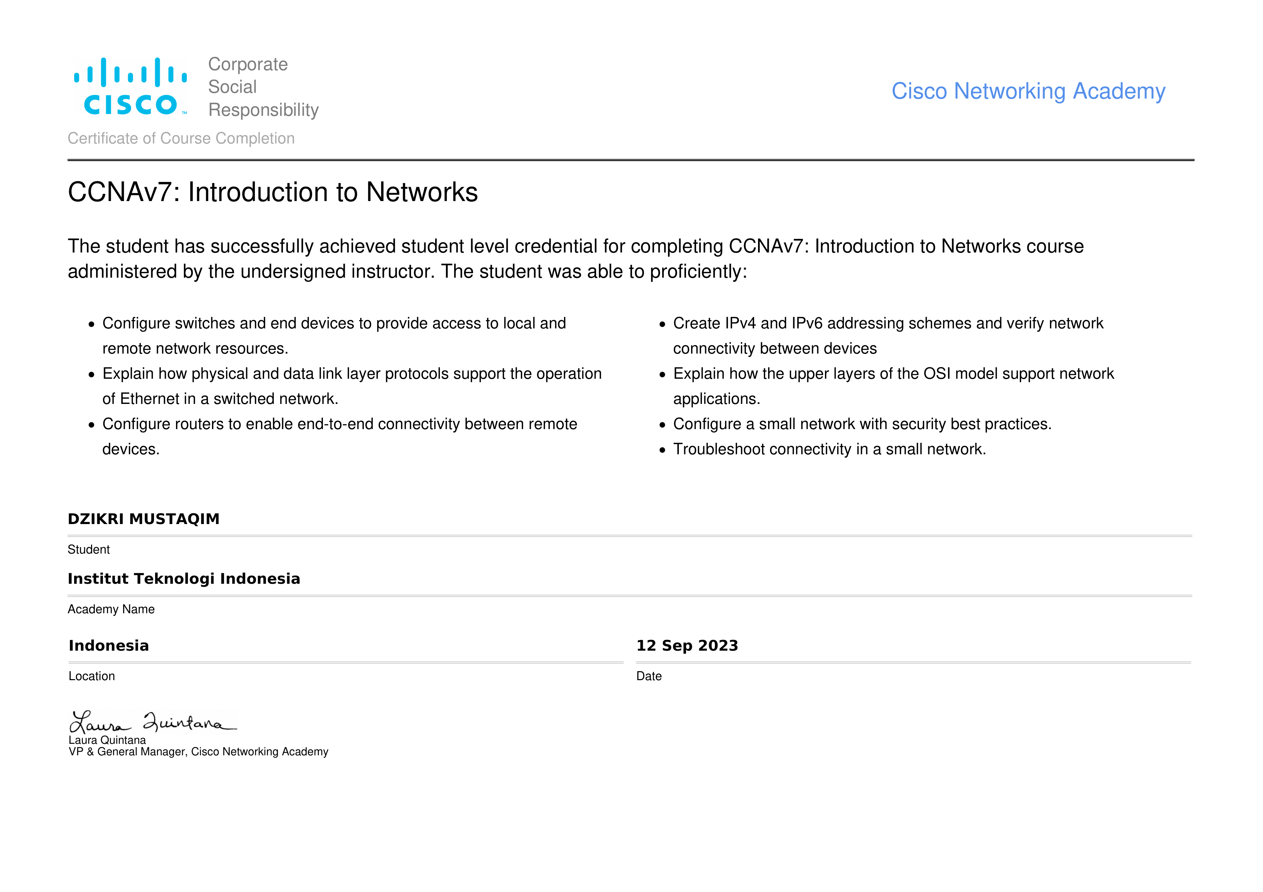
Task: Click the Cisco Networking Academy header text
Action: coord(1028,91)
